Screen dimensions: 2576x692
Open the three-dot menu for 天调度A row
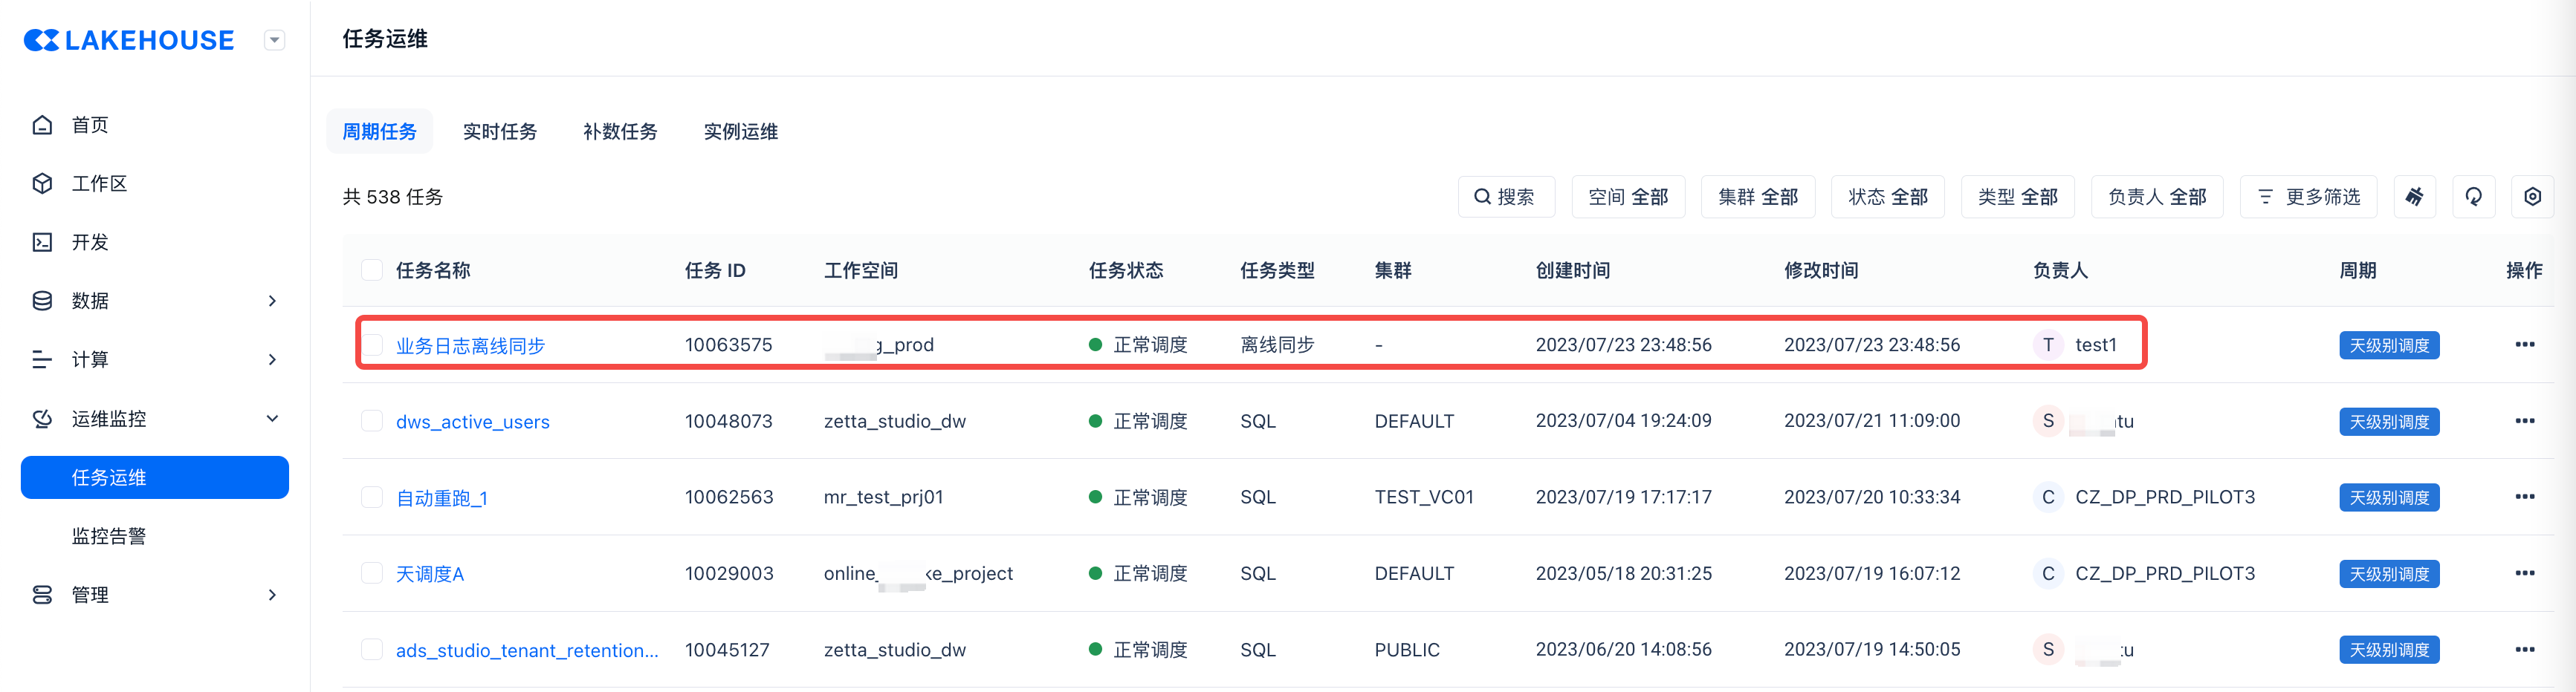[x=2524, y=573]
